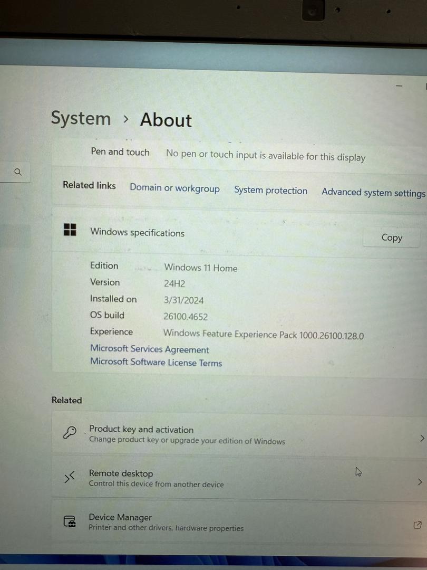Screen dimensions: 427x570
Task: Click the Device Manager toolbox icon
Action: click(70, 521)
